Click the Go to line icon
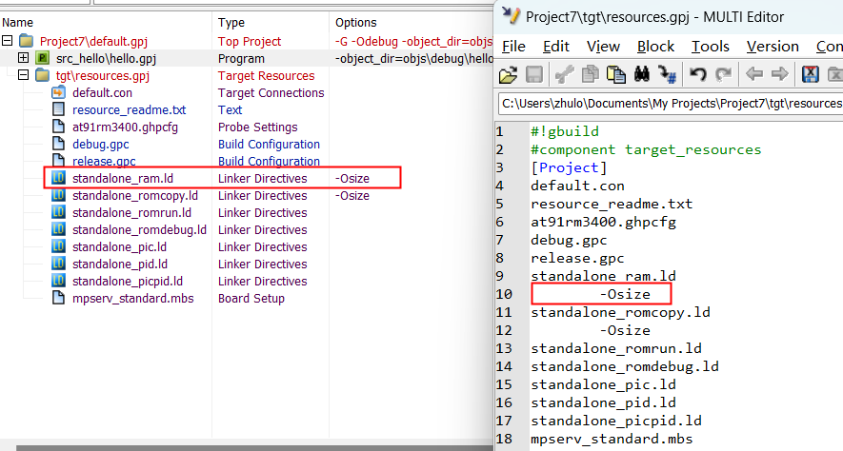Image resolution: width=843 pixels, height=451 pixels. 667,75
